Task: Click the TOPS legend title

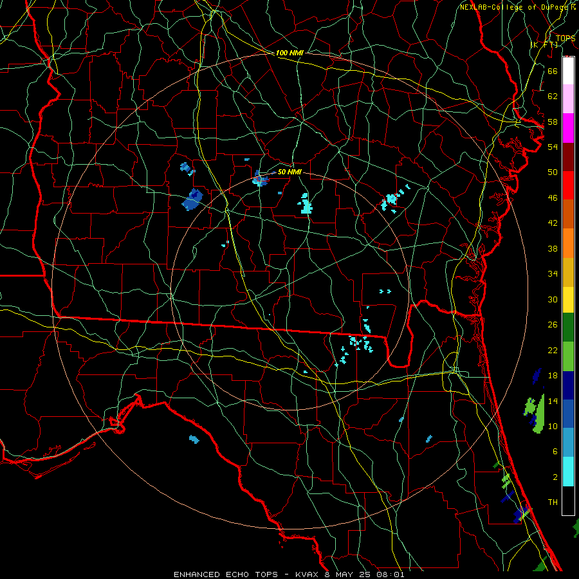Action: pos(565,39)
